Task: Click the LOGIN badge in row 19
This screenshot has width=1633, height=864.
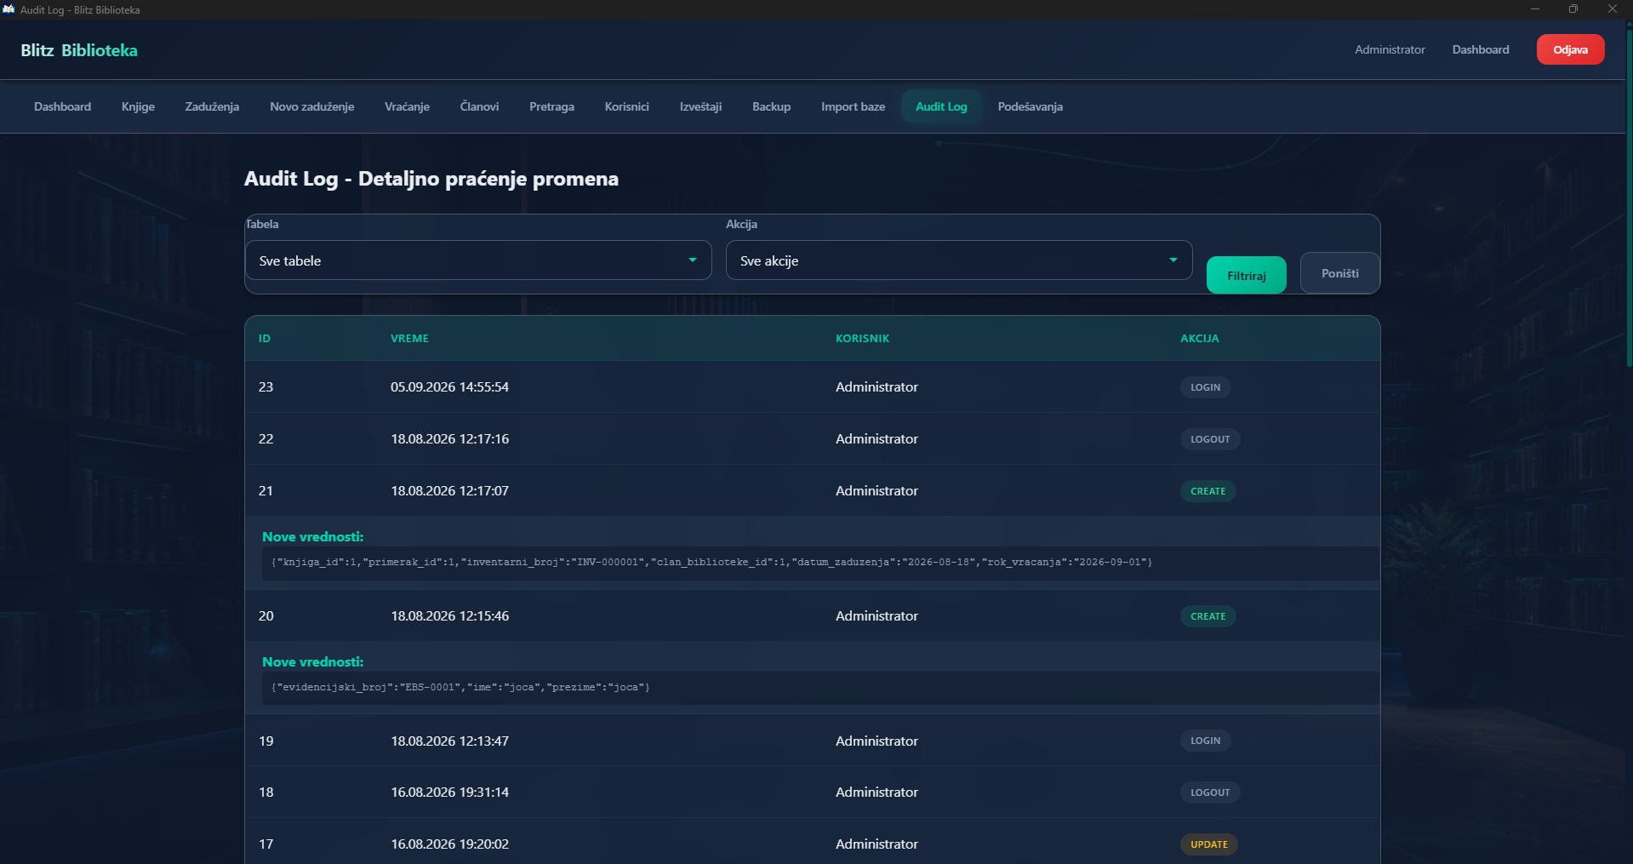Action: 1205,741
